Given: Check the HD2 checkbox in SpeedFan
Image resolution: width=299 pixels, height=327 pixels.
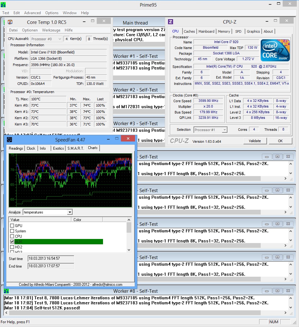Looking at the screenshot, I should point(12,247).
